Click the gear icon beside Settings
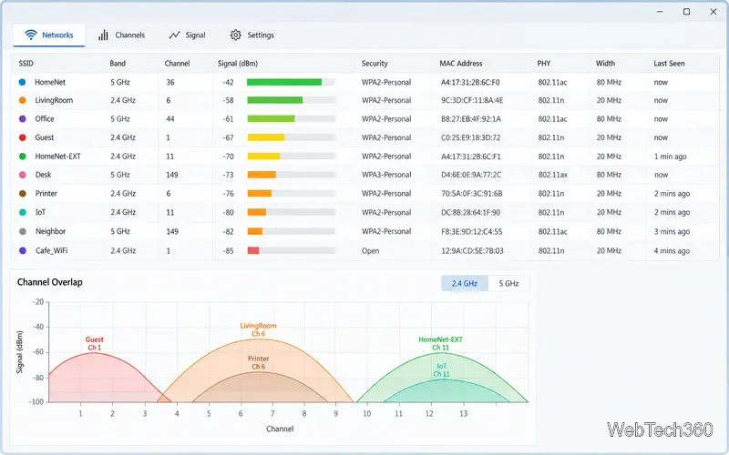This screenshot has height=455, width=729. tap(236, 35)
